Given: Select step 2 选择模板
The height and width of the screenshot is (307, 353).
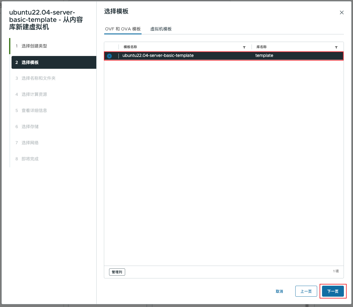Looking at the screenshot, I should click(54, 62).
